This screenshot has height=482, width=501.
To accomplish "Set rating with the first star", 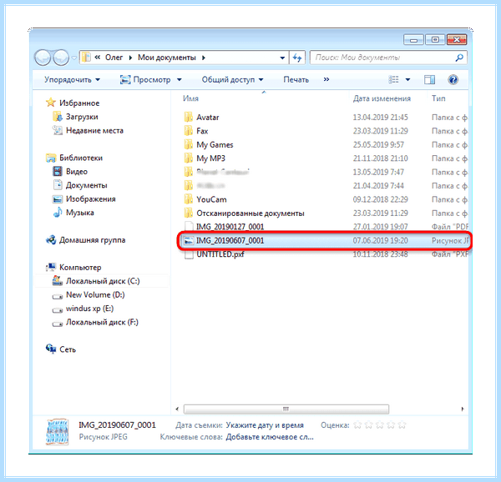I will point(357,425).
